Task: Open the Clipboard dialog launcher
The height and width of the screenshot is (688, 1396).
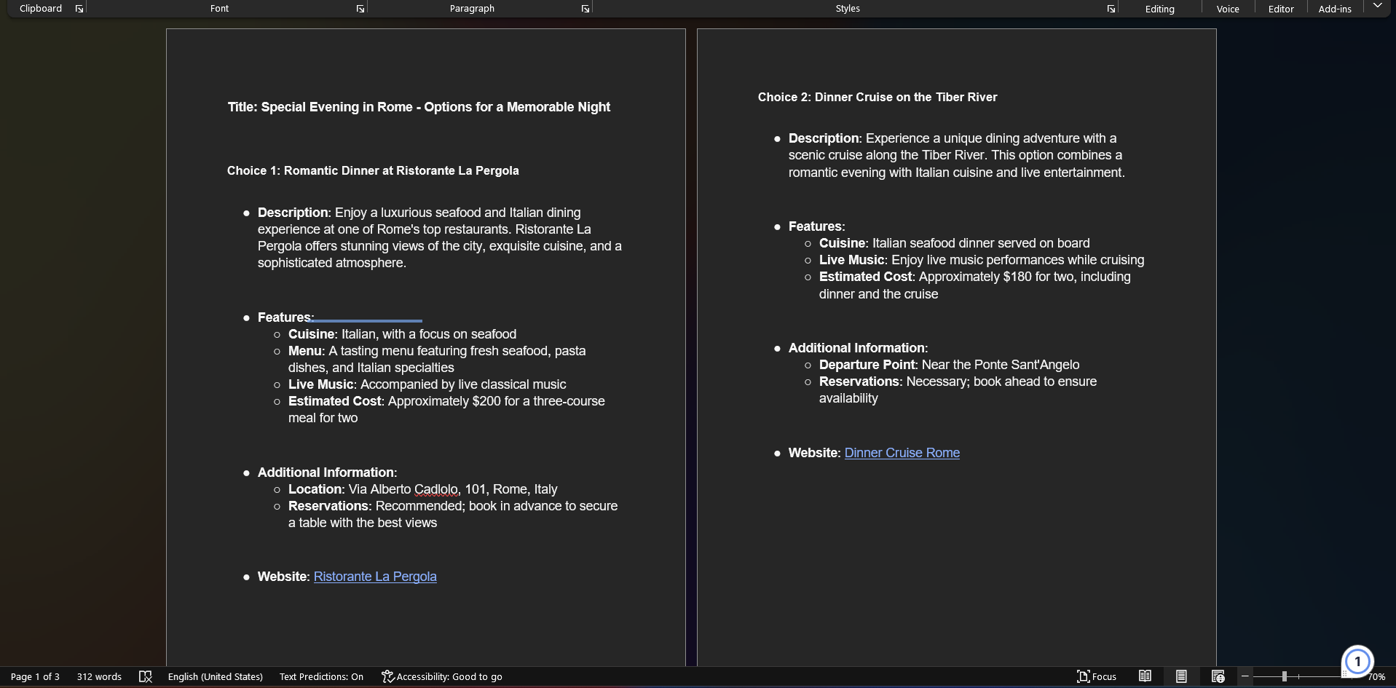Action: point(79,9)
